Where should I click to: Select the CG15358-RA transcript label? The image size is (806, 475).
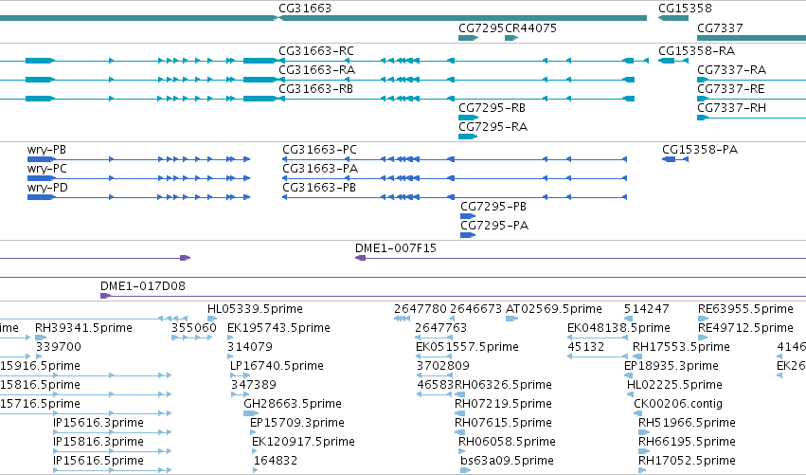pyautogui.click(x=696, y=51)
